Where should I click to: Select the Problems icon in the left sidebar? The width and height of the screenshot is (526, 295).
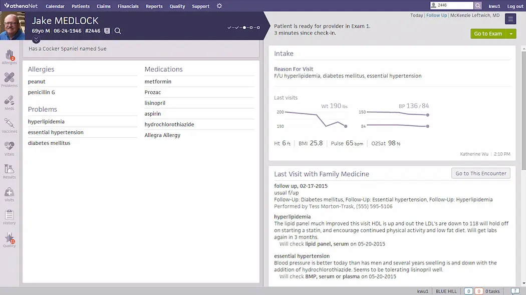[9, 79]
